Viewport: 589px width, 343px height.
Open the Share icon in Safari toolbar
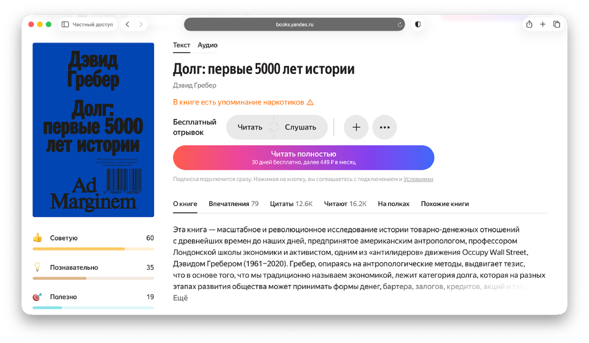[x=529, y=24]
